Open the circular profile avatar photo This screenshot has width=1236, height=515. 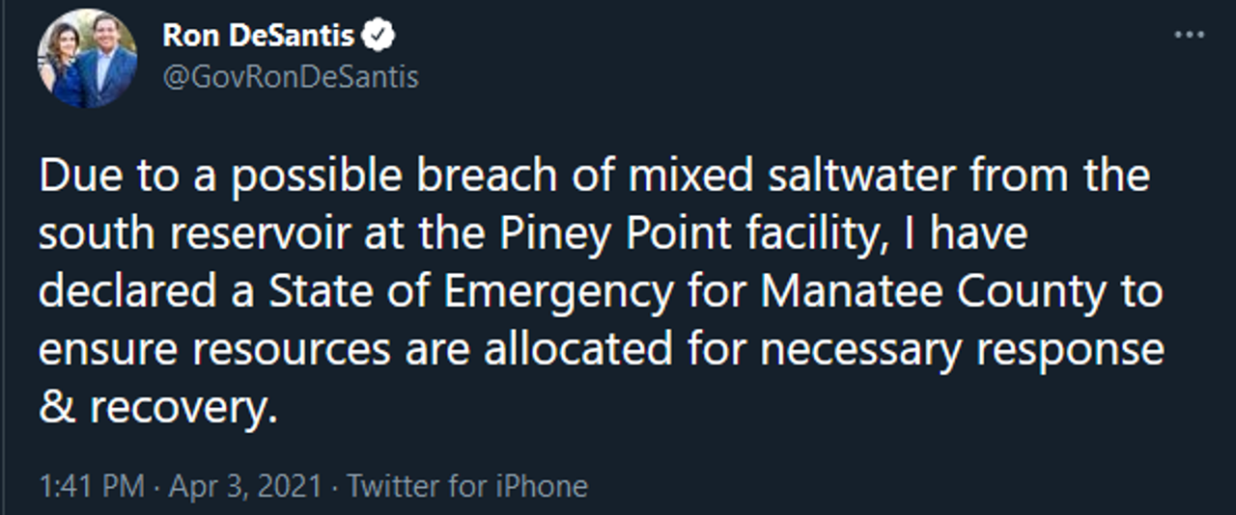point(87,59)
